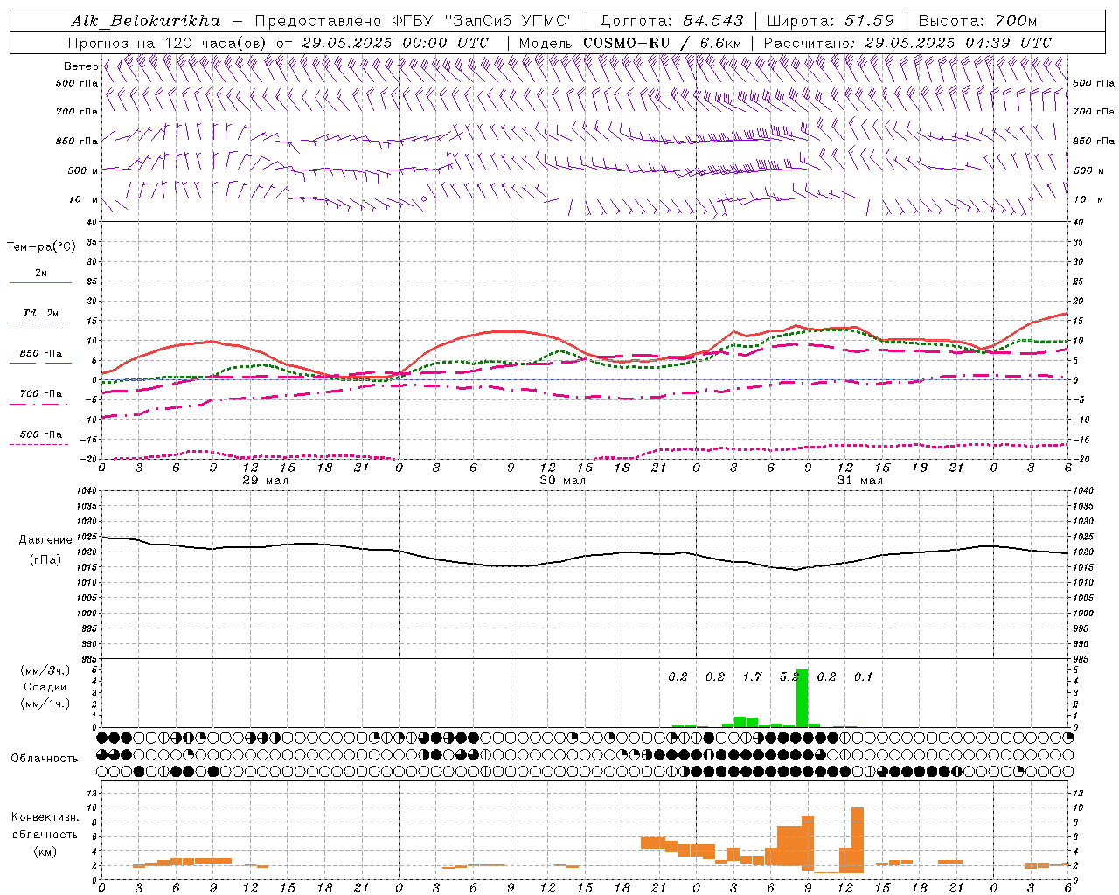Click the tallest orange convective cloud bar
Viewport: 1119px width, 895px height.
click(857, 839)
